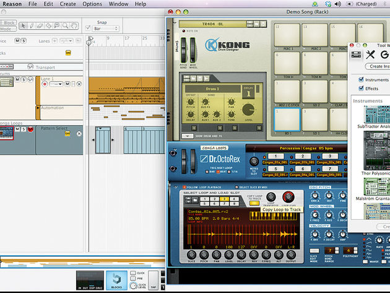Collapse Dr.OctoRex programmer panel fold arrow
This screenshot has width=390, height=293.
(176, 187)
